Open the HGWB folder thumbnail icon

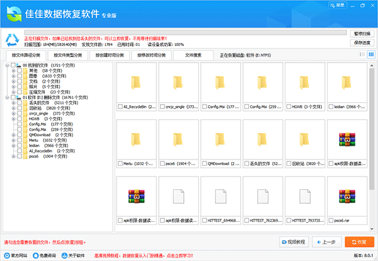[x=304, y=83]
